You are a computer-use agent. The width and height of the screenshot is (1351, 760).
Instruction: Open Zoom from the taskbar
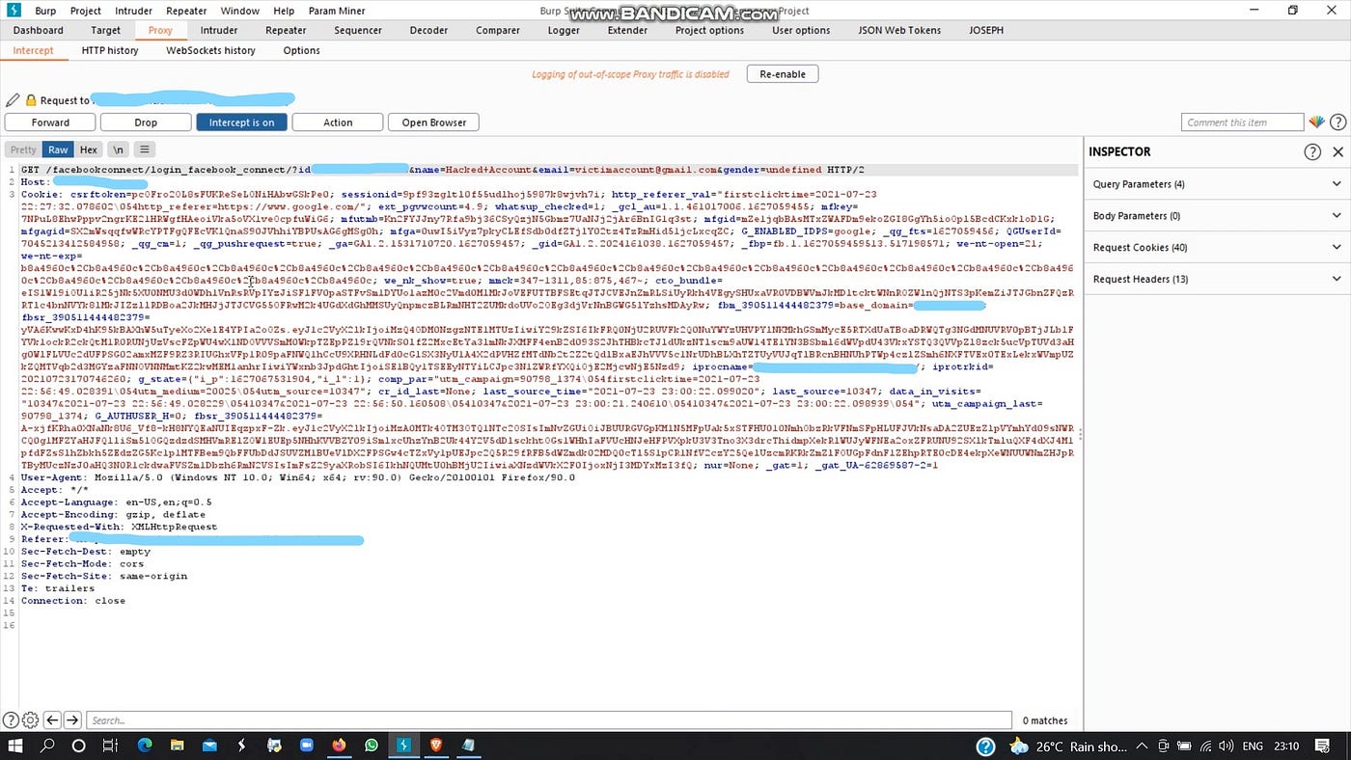tap(307, 746)
